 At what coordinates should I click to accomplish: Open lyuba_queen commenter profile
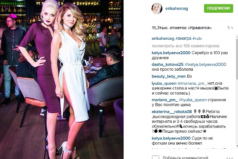click(164, 83)
